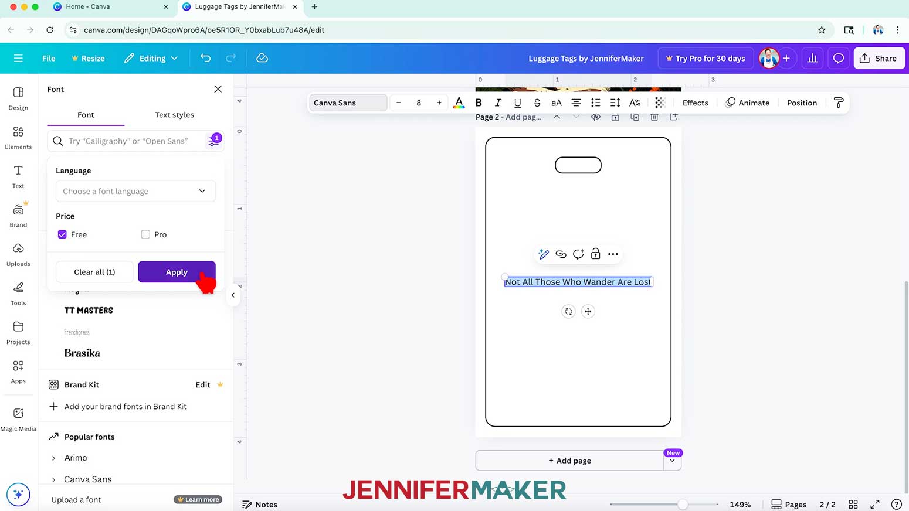
Task: Open Magic Write from the floating toolbar
Action: (x=544, y=254)
